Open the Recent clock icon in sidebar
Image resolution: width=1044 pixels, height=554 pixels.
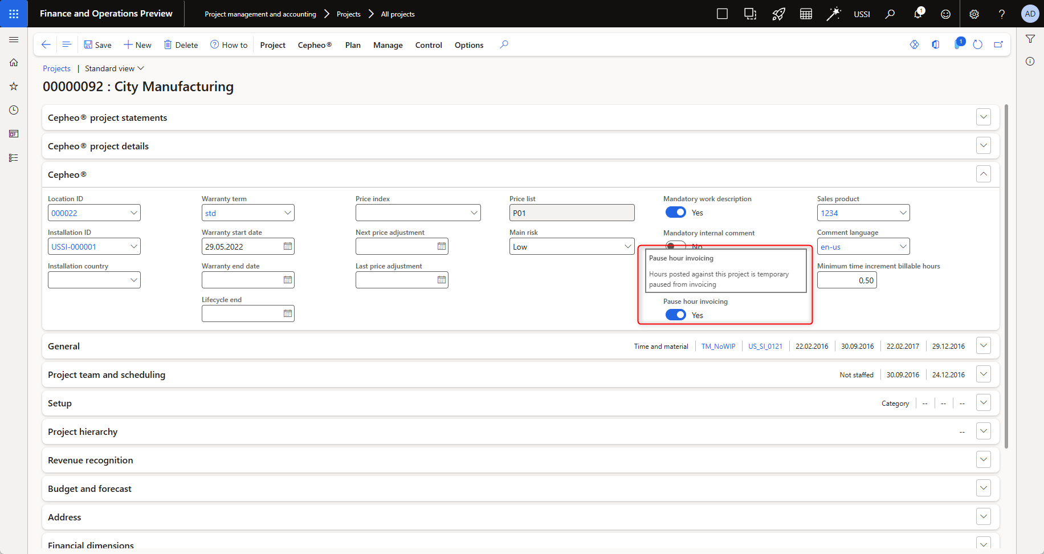[x=14, y=110]
